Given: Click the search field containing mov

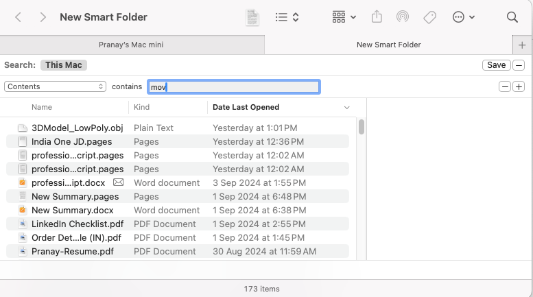Looking at the screenshot, I should pos(234,87).
